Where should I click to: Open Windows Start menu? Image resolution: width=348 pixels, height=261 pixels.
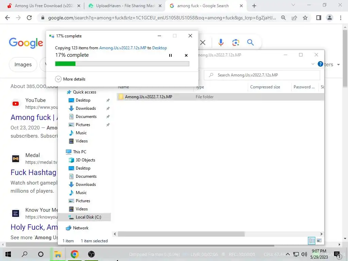8,254
